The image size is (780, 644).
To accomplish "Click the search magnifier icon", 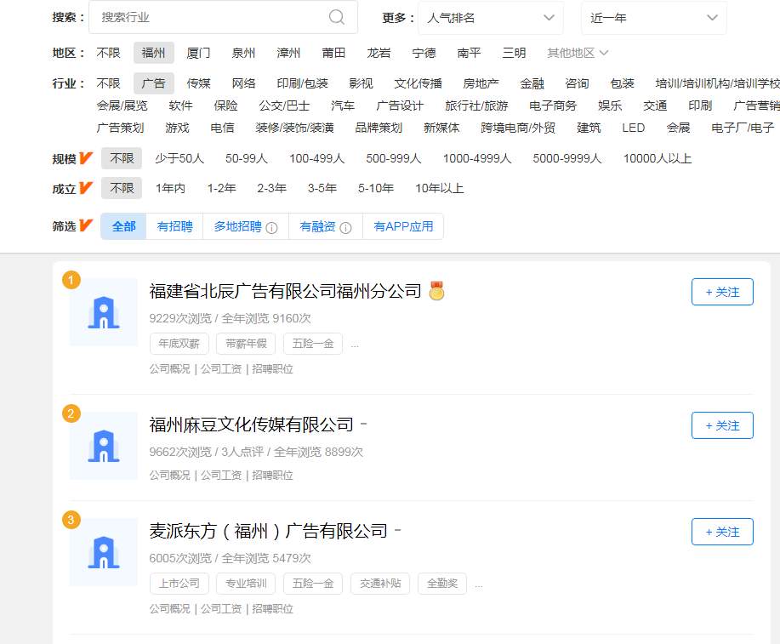I will point(336,17).
